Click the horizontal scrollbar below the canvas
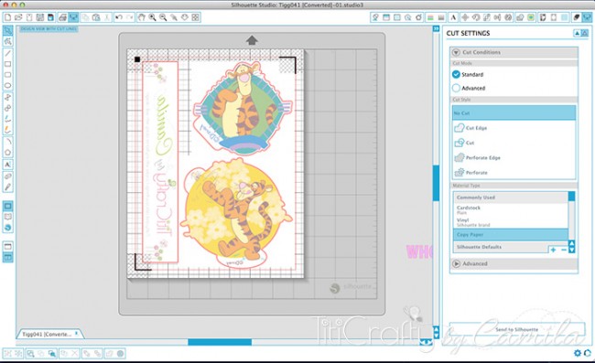The width and height of the screenshot is (595, 363). click(x=220, y=342)
